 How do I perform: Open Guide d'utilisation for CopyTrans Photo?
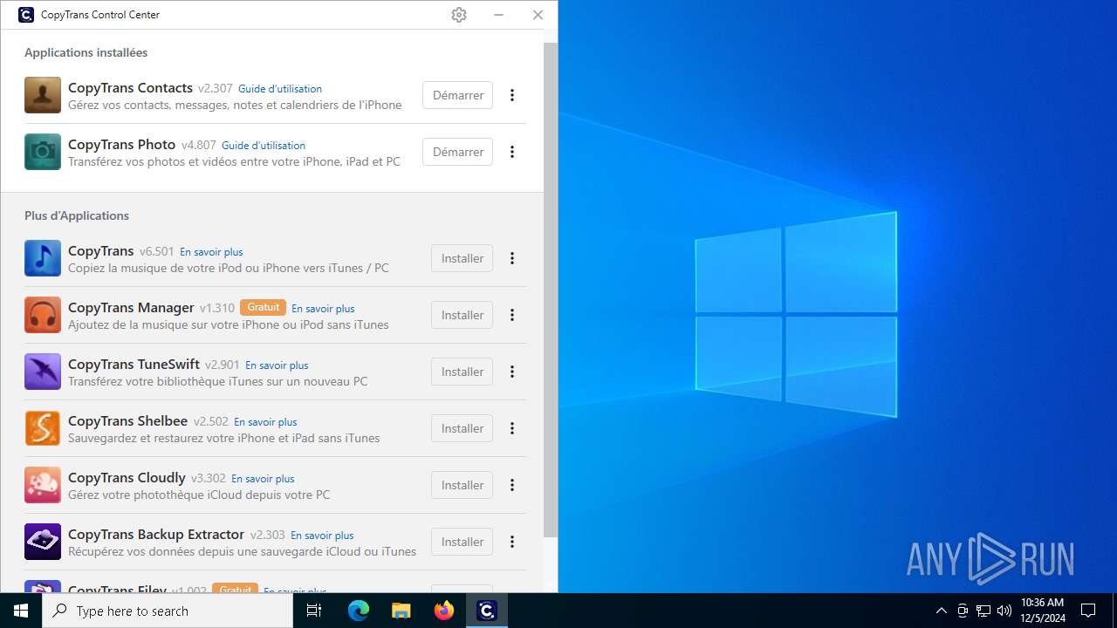264,146
